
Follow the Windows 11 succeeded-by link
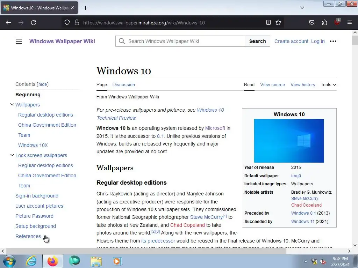click(303, 221)
